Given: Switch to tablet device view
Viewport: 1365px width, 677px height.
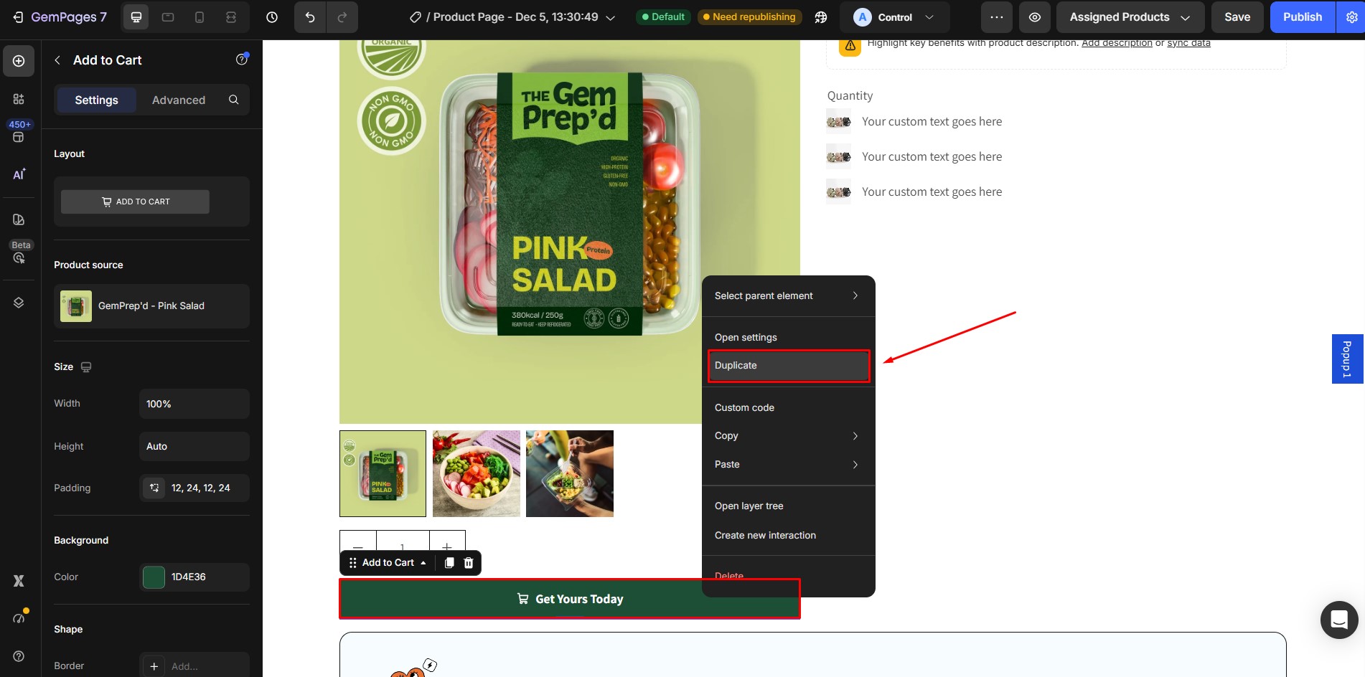Looking at the screenshot, I should 168,17.
